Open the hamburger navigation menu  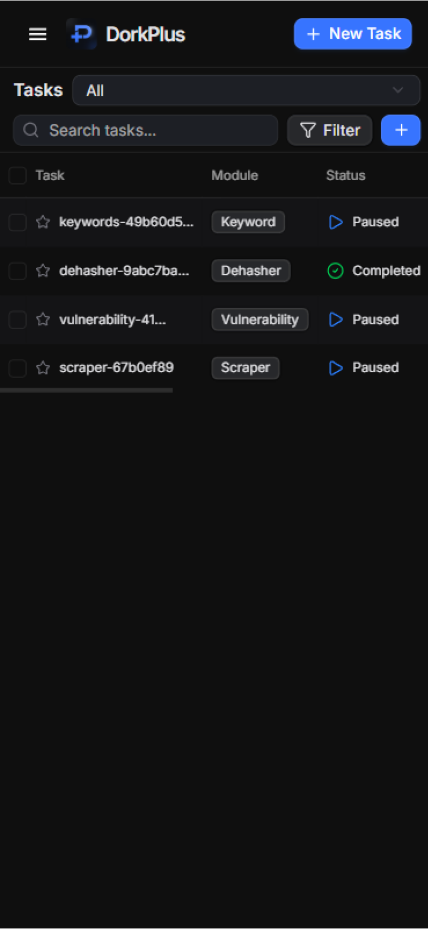coord(38,34)
